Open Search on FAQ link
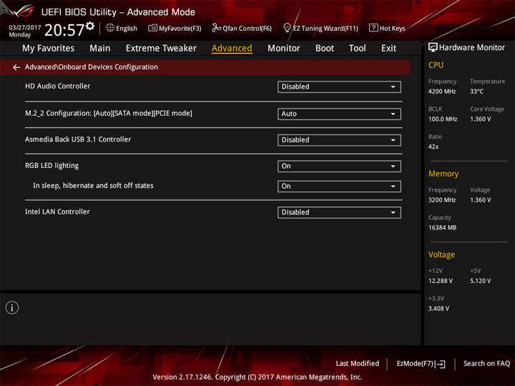515x386 pixels. 486,364
